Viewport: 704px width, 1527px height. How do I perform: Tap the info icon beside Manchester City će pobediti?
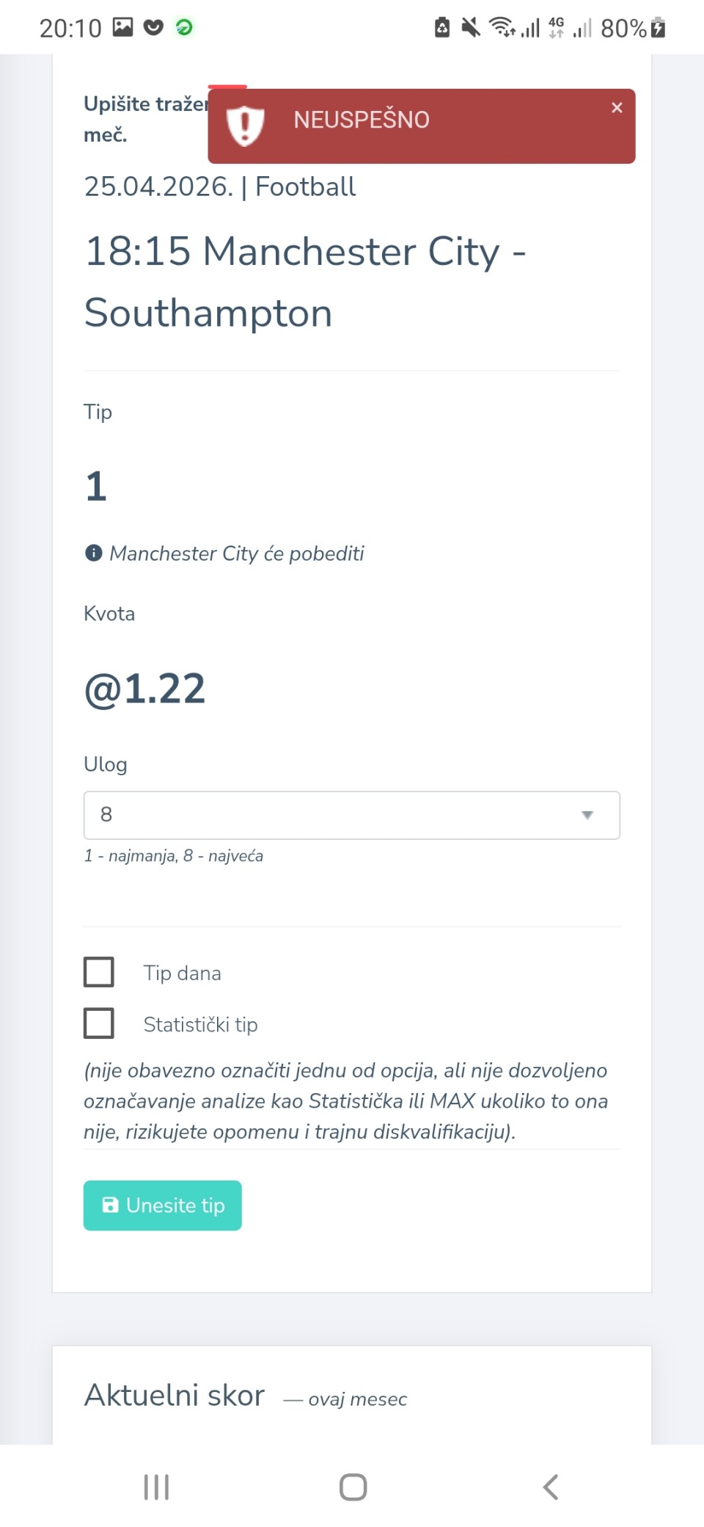click(94, 553)
